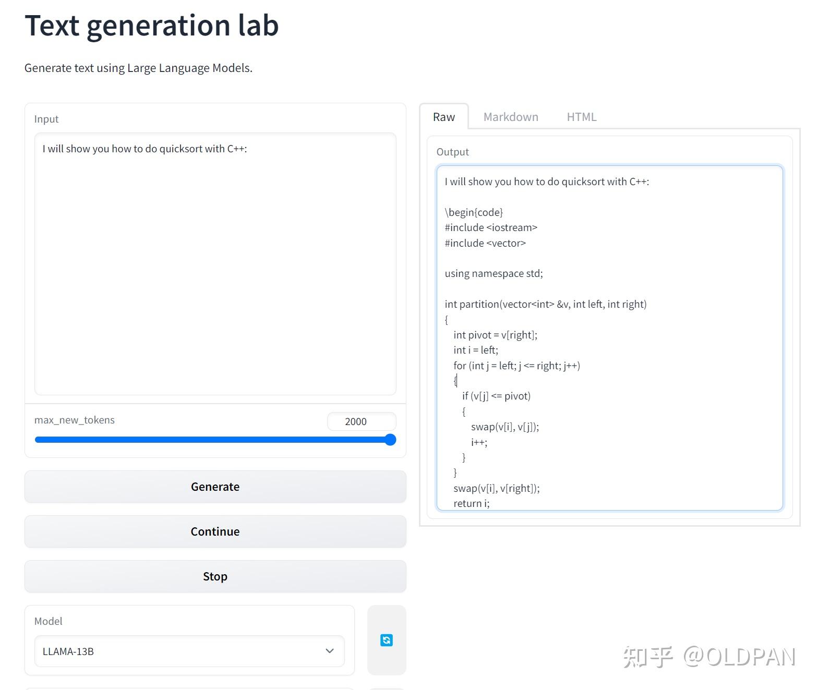Expand the Model dropdown chevron arrow
Screen dimensions: 817x690
(x=329, y=651)
